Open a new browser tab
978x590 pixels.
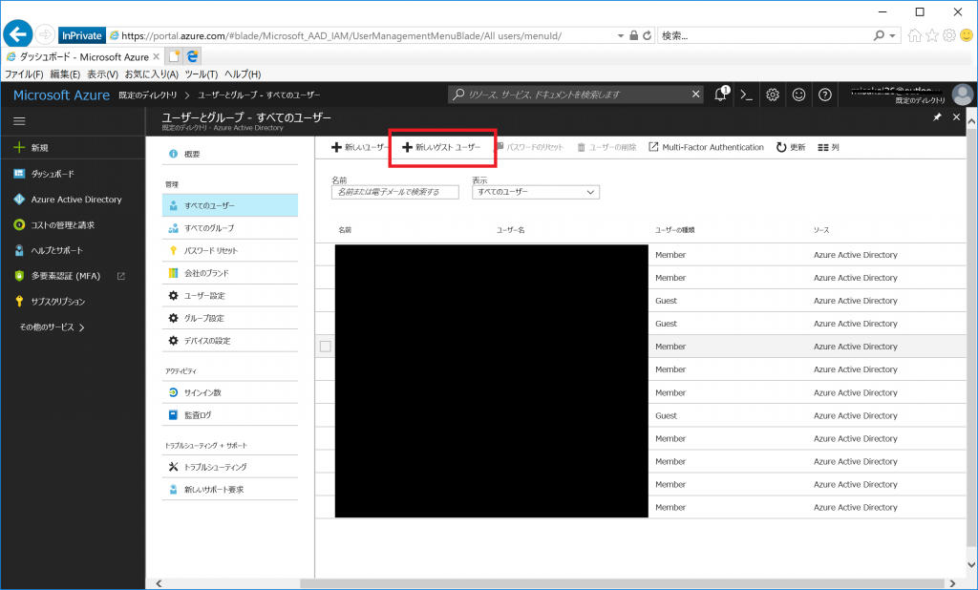point(174,56)
